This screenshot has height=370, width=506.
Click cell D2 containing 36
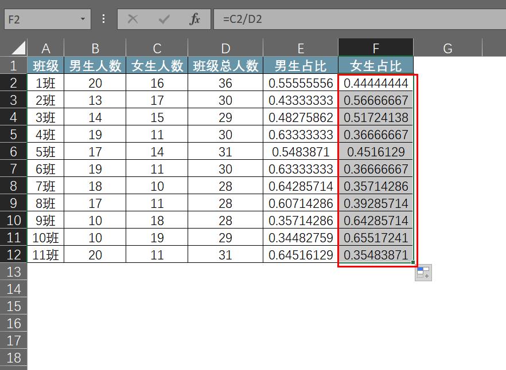225,82
